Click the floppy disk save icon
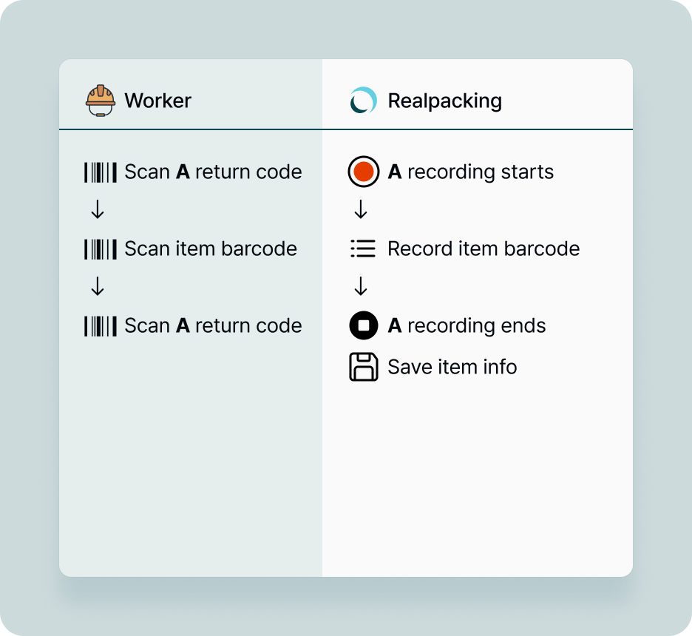 pos(363,367)
